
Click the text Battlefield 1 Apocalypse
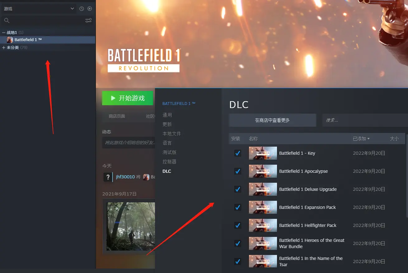(x=303, y=171)
